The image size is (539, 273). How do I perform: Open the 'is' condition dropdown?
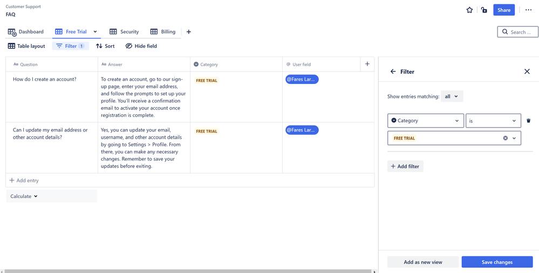(x=493, y=121)
